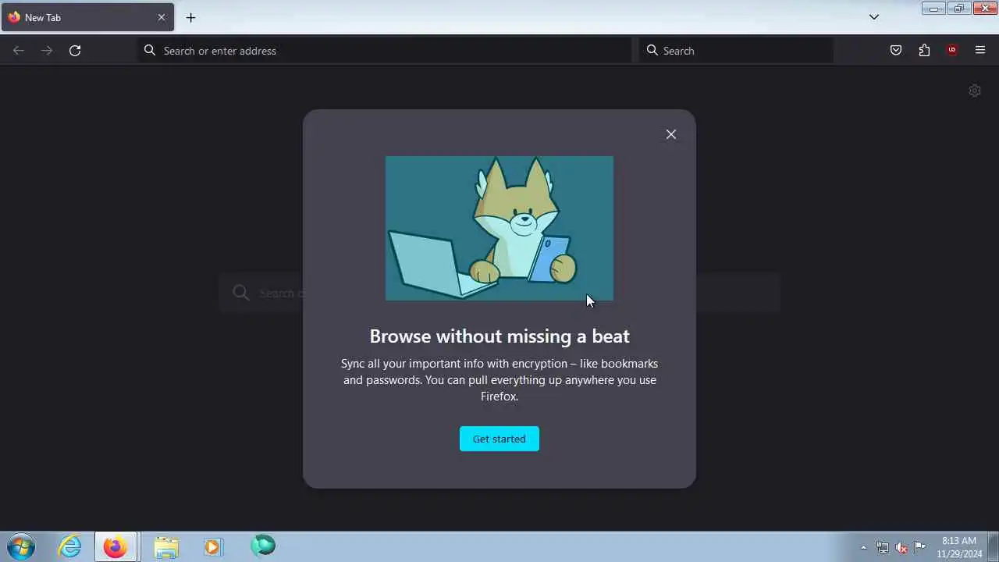Screen dimensions: 999x562
Task: Open the Firefox application menu
Action: (x=980, y=51)
